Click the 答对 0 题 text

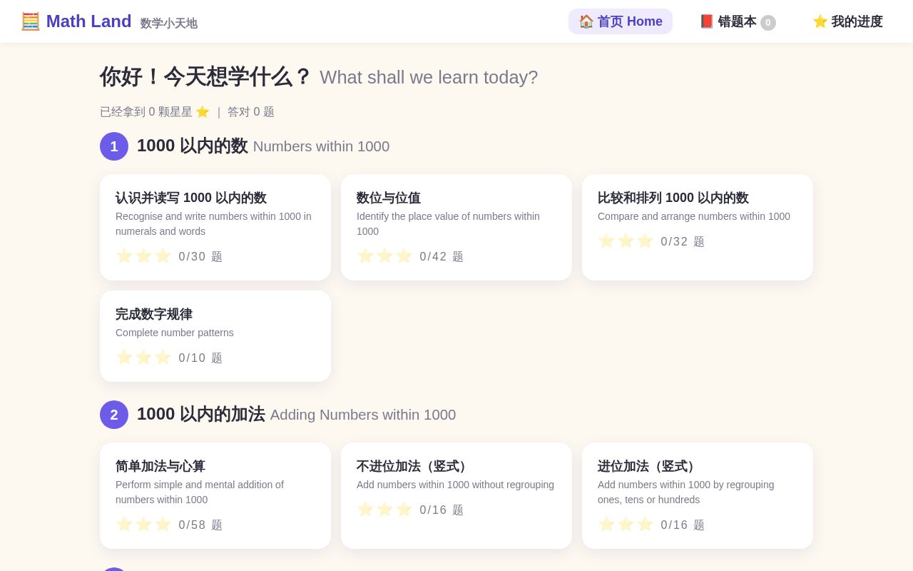pyautogui.click(x=251, y=112)
